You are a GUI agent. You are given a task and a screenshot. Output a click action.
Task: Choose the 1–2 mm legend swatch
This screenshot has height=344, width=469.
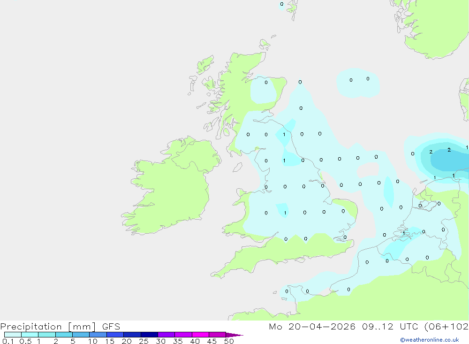point(46,335)
